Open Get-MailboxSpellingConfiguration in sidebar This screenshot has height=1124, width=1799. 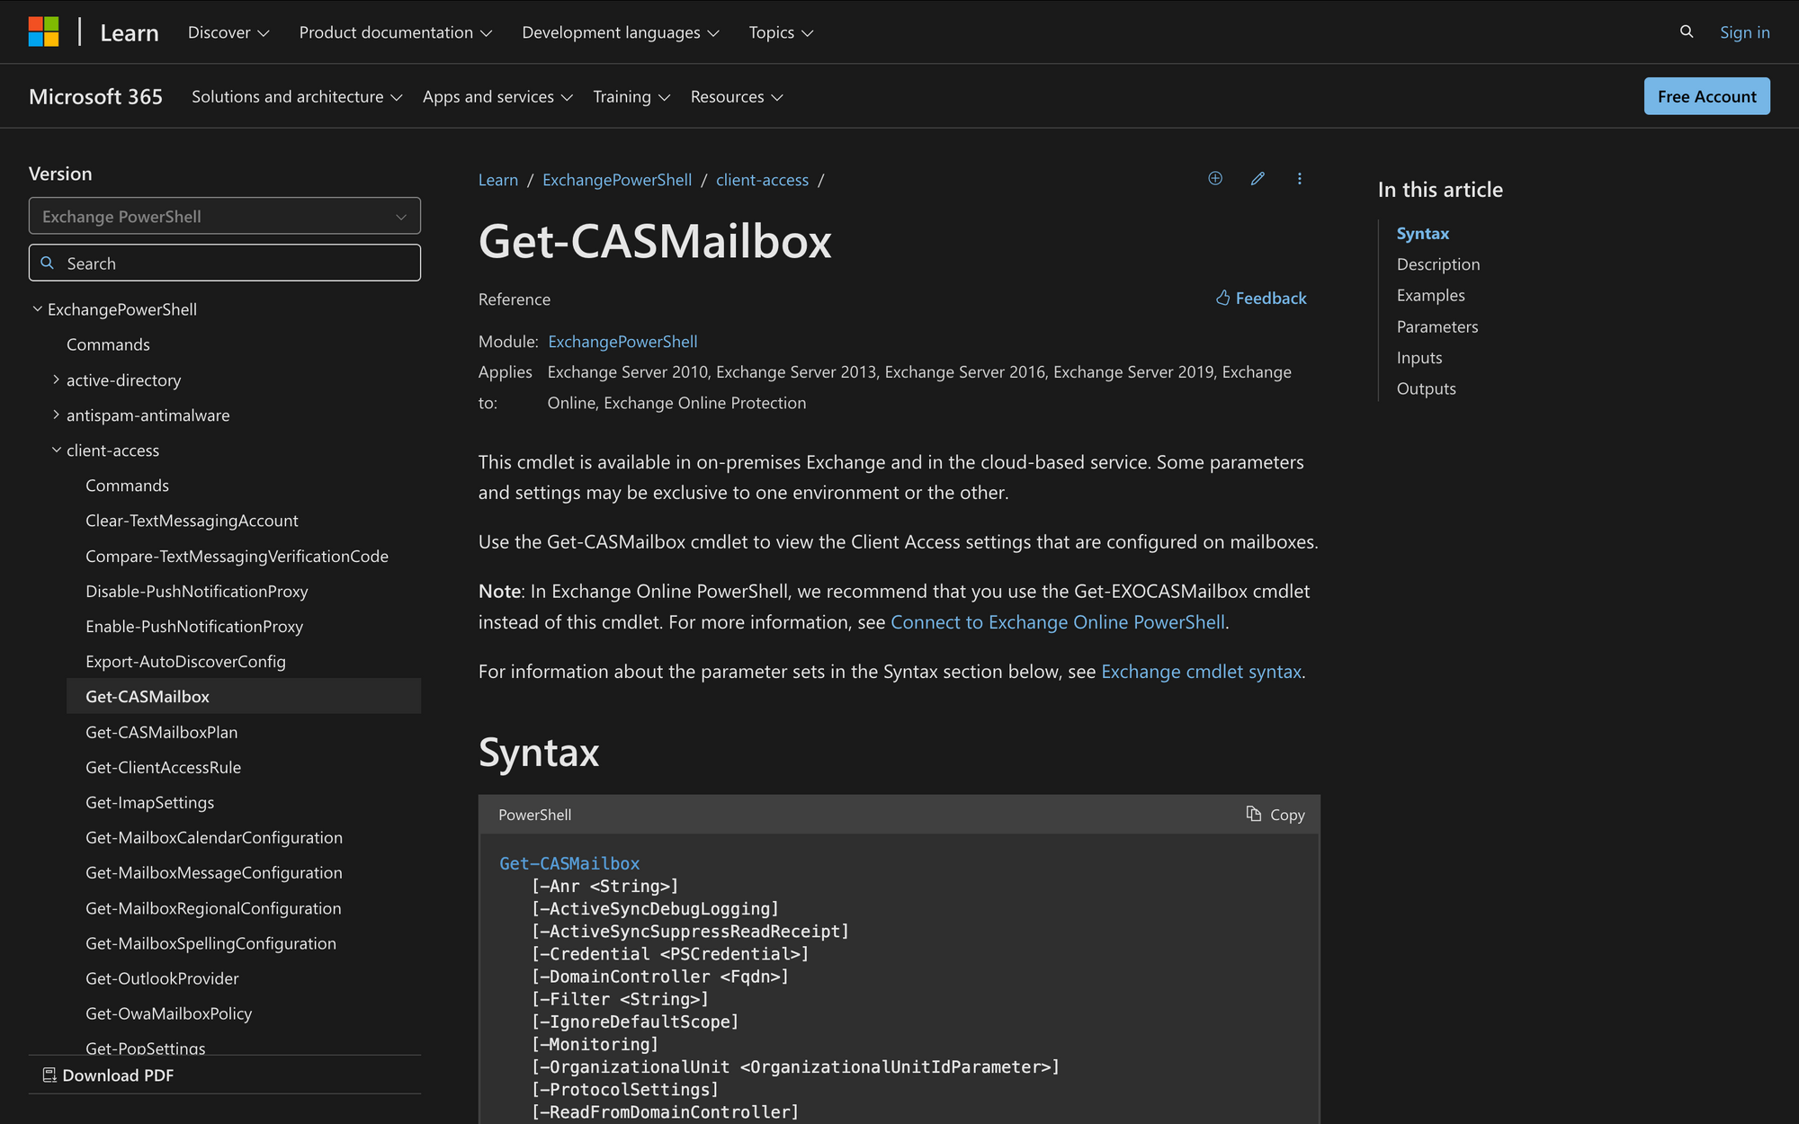[x=210, y=943]
